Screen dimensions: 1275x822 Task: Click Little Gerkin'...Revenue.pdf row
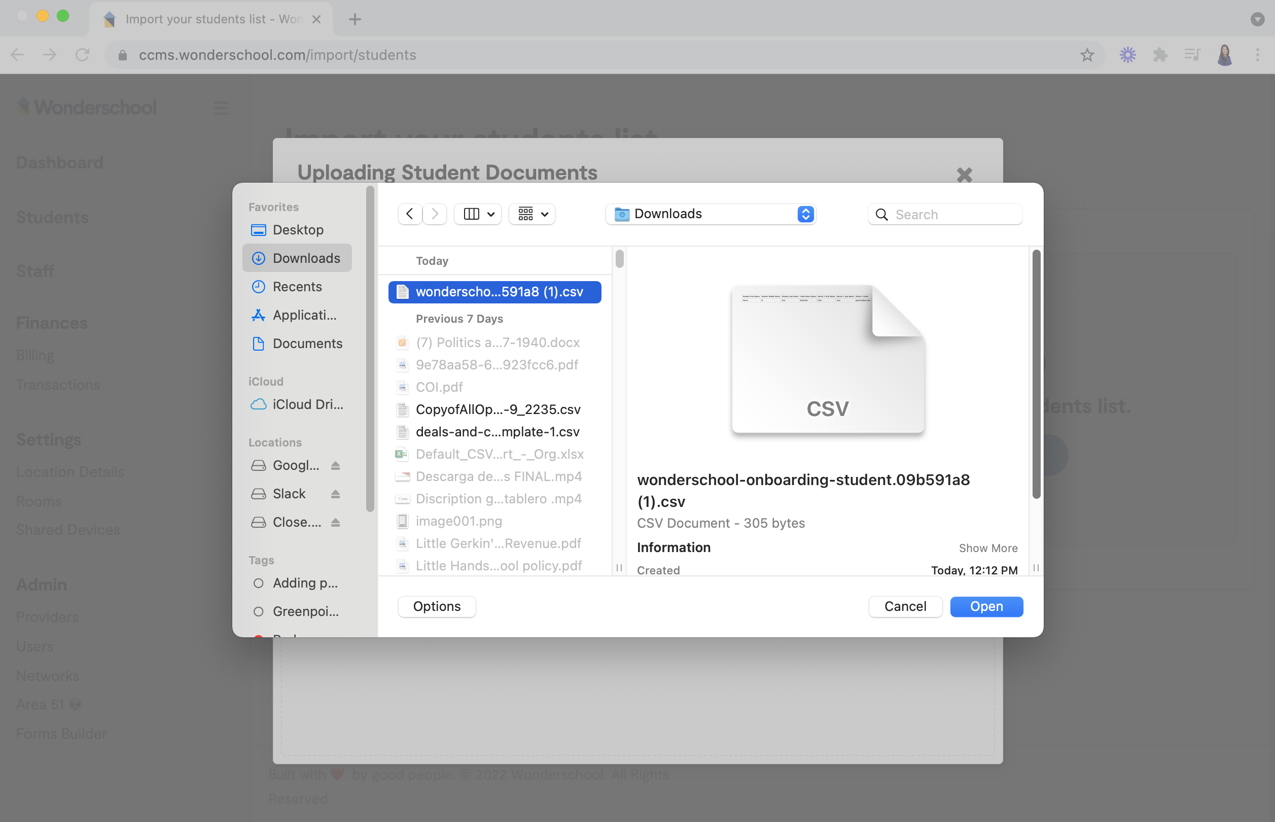tap(494, 543)
